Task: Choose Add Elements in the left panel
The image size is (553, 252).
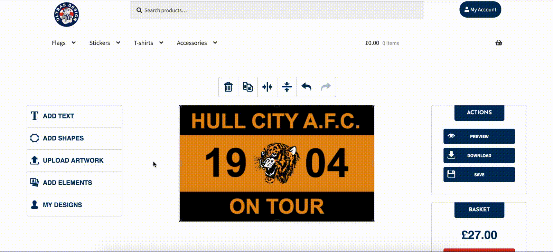Action: click(x=75, y=183)
